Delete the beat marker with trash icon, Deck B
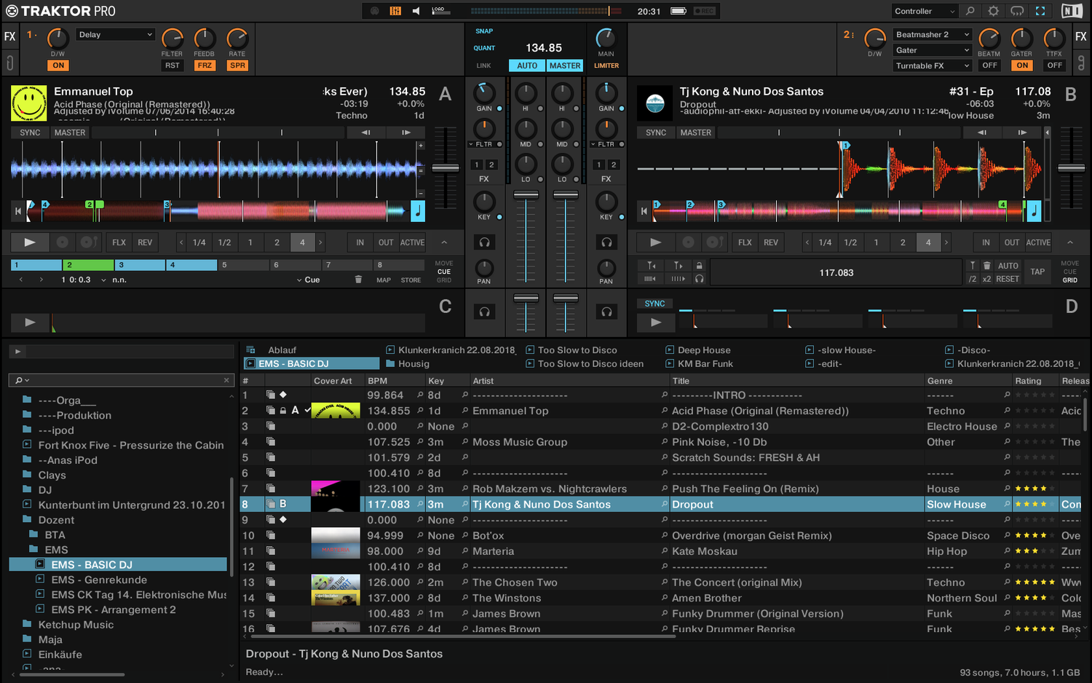 pos(987,266)
